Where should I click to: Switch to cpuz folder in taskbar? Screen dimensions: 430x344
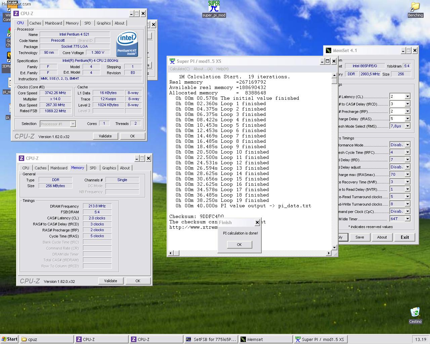coord(47,339)
